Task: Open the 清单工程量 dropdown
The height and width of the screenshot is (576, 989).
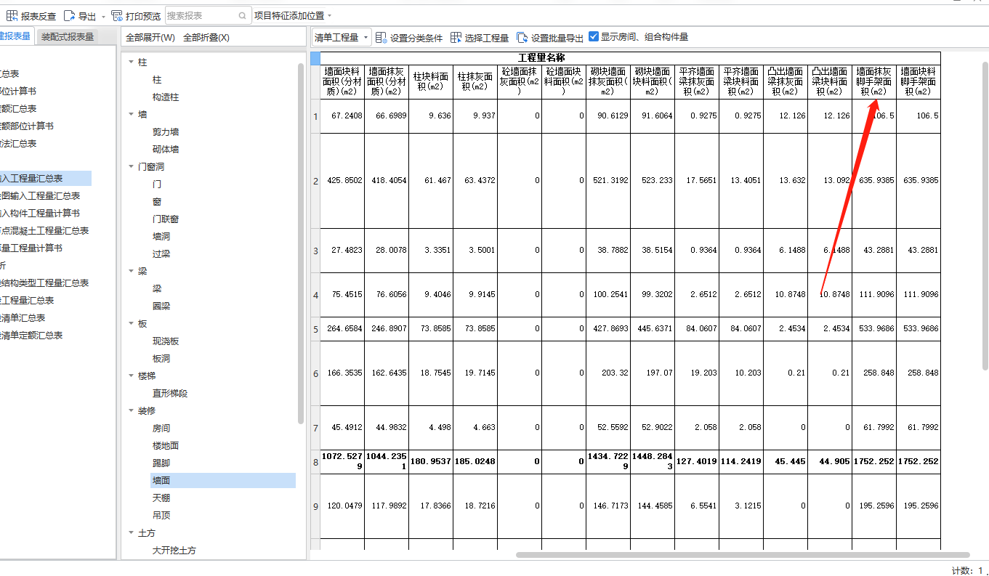Action: (342, 37)
